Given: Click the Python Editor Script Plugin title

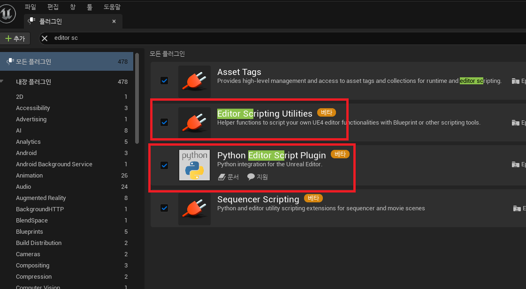Looking at the screenshot, I should pyautogui.click(x=271, y=156).
